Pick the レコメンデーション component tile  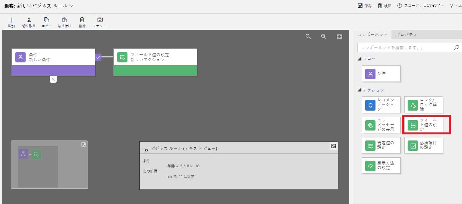click(x=381, y=104)
